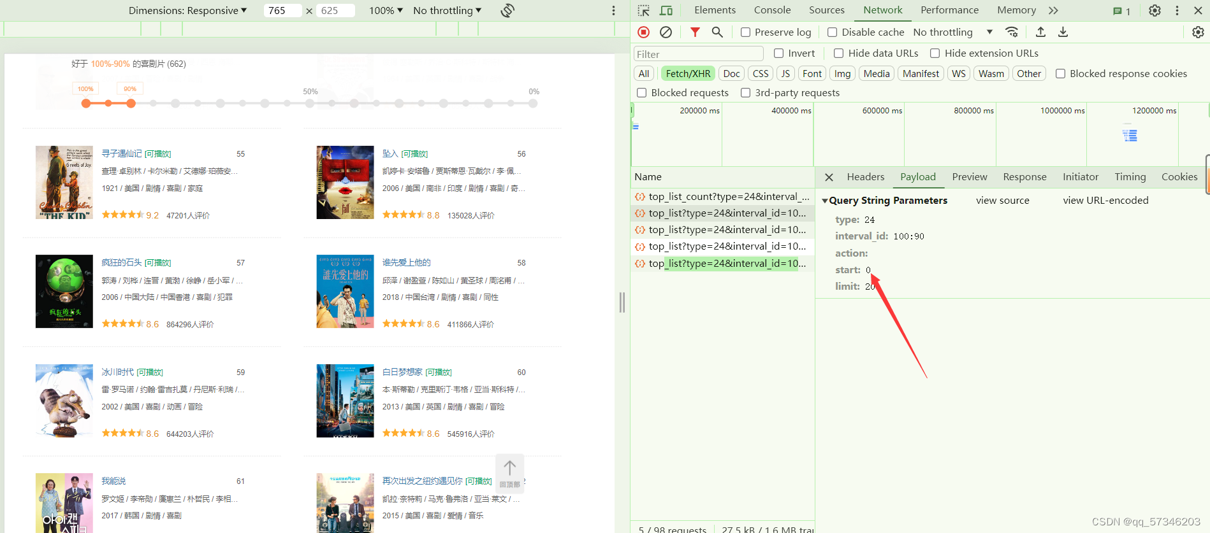Click the 90% rating slider point

pyautogui.click(x=131, y=103)
